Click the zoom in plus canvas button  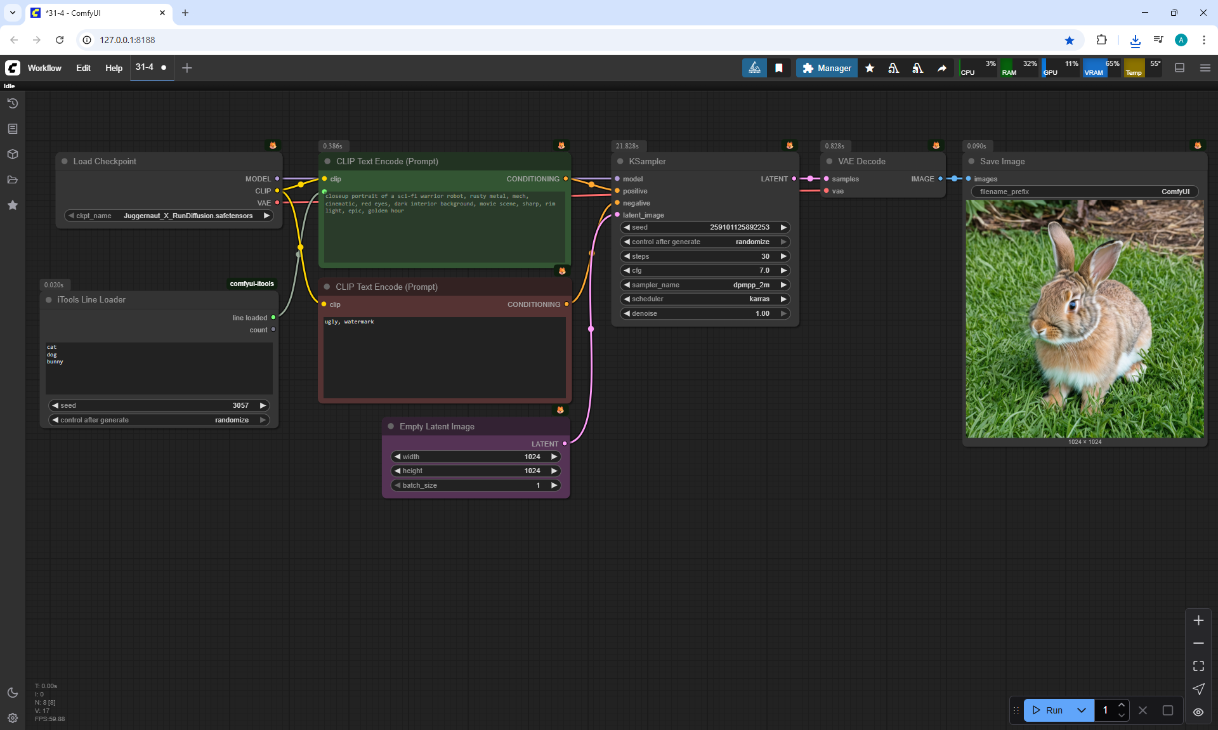1198,620
